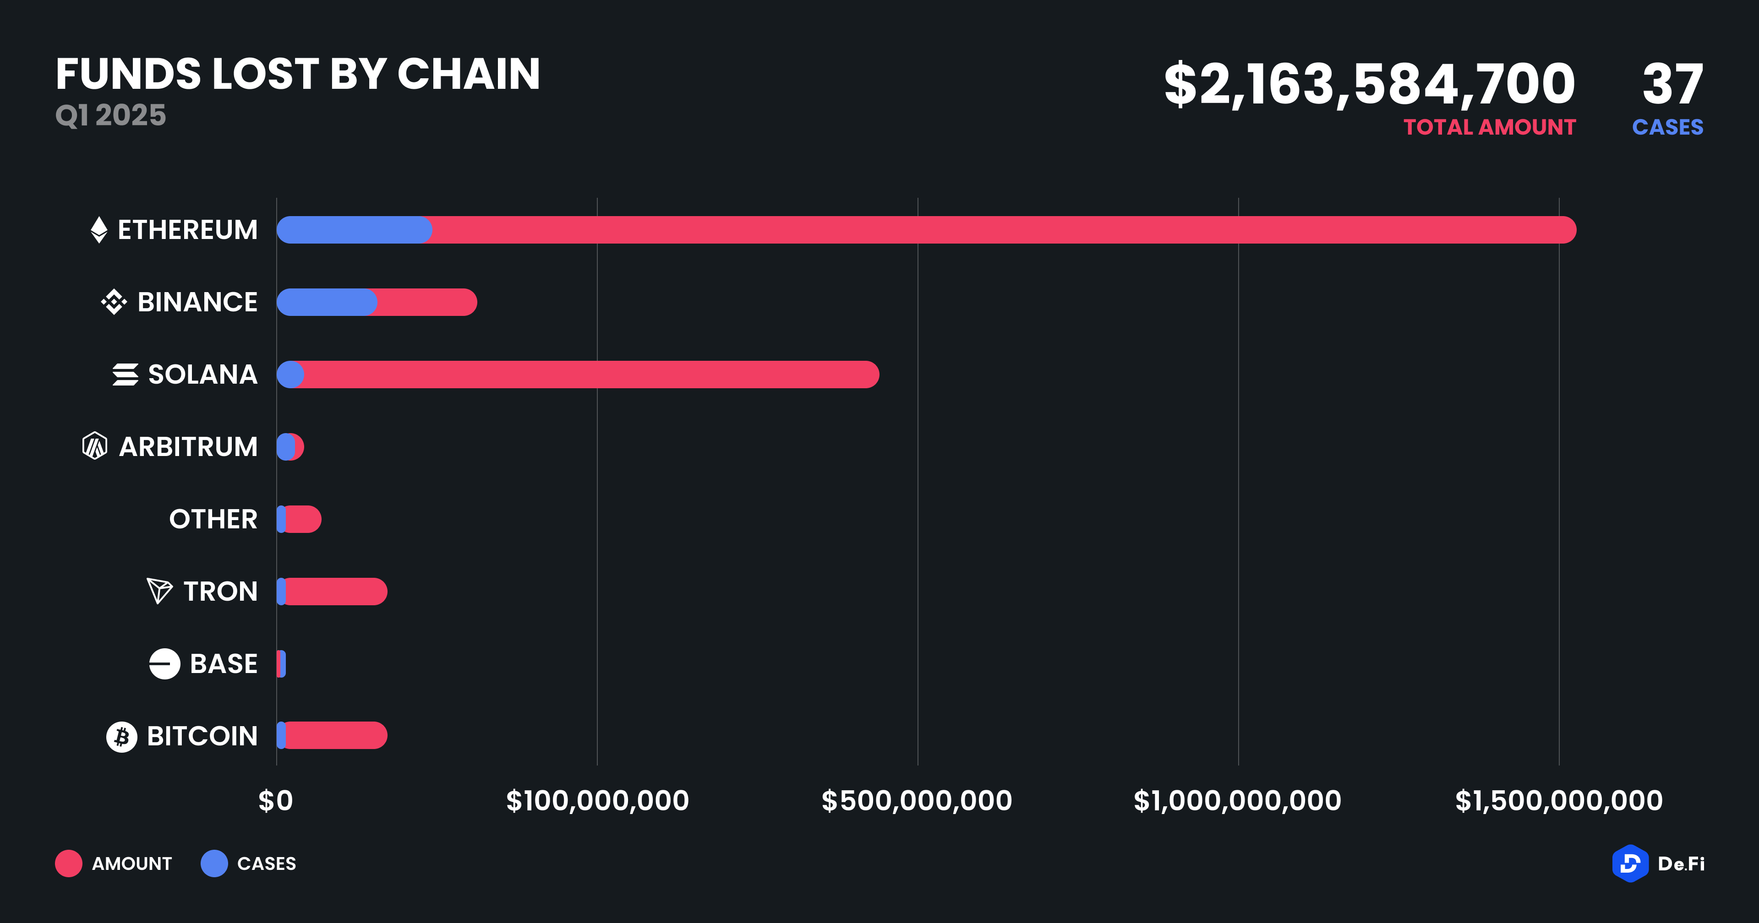Click the blue CASES legend dot
The image size is (1759, 923).
(214, 863)
